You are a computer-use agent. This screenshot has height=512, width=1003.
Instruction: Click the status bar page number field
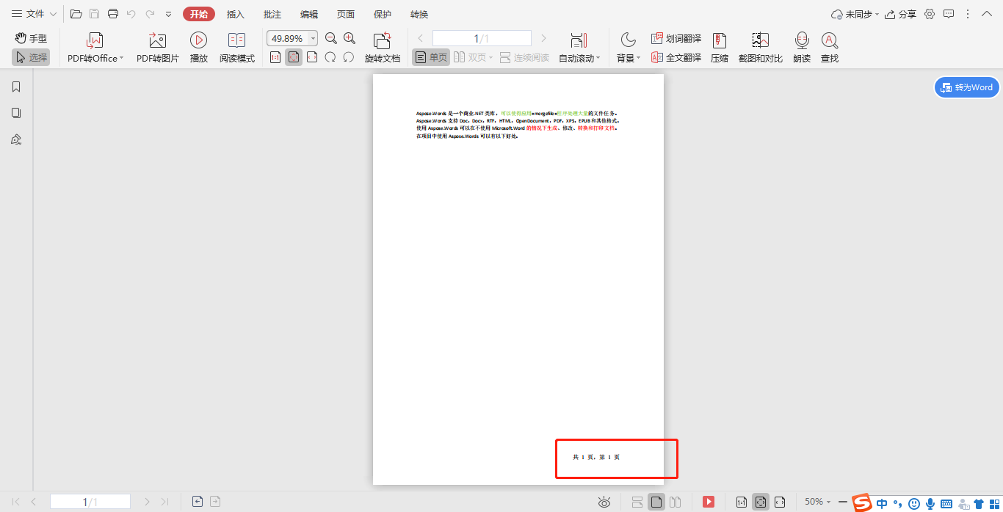[x=90, y=502]
